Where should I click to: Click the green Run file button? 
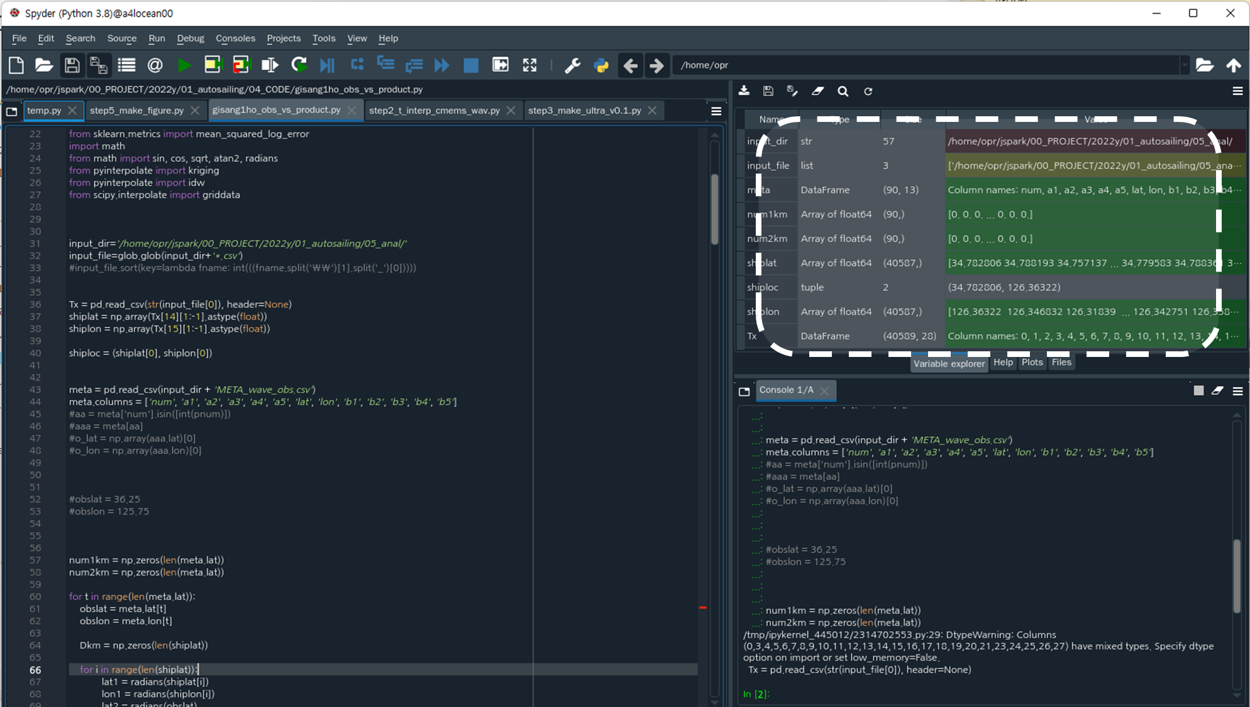pos(184,65)
